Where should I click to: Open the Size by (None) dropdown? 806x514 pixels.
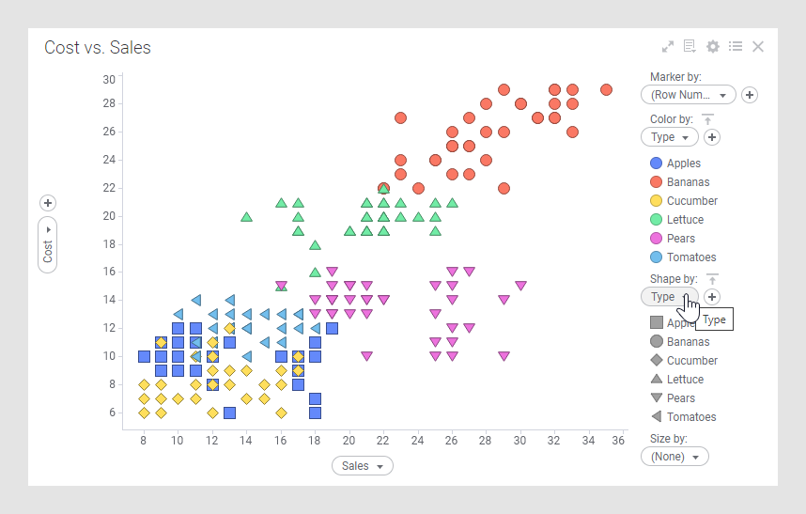pyautogui.click(x=674, y=457)
